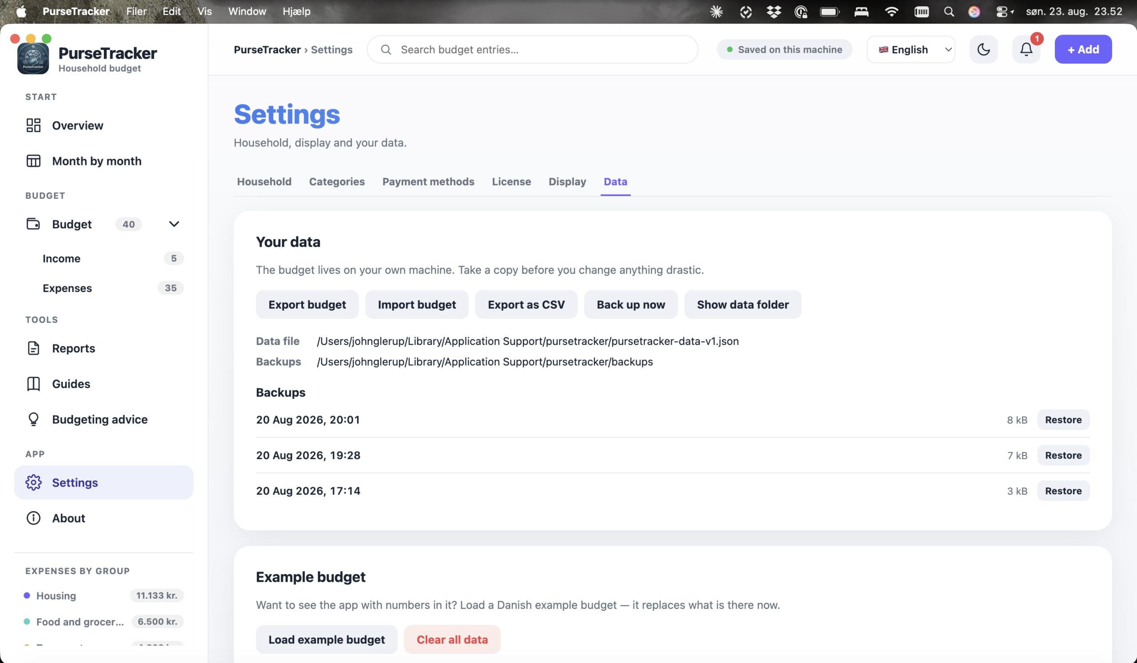This screenshot has width=1137, height=663.
Task: Click the menu bar date and time
Action: pyautogui.click(x=1074, y=11)
